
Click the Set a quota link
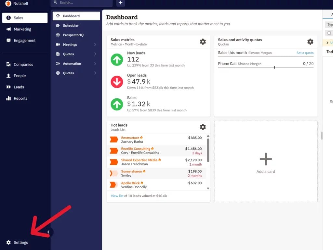pyautogui.click(x=305, y=53)
